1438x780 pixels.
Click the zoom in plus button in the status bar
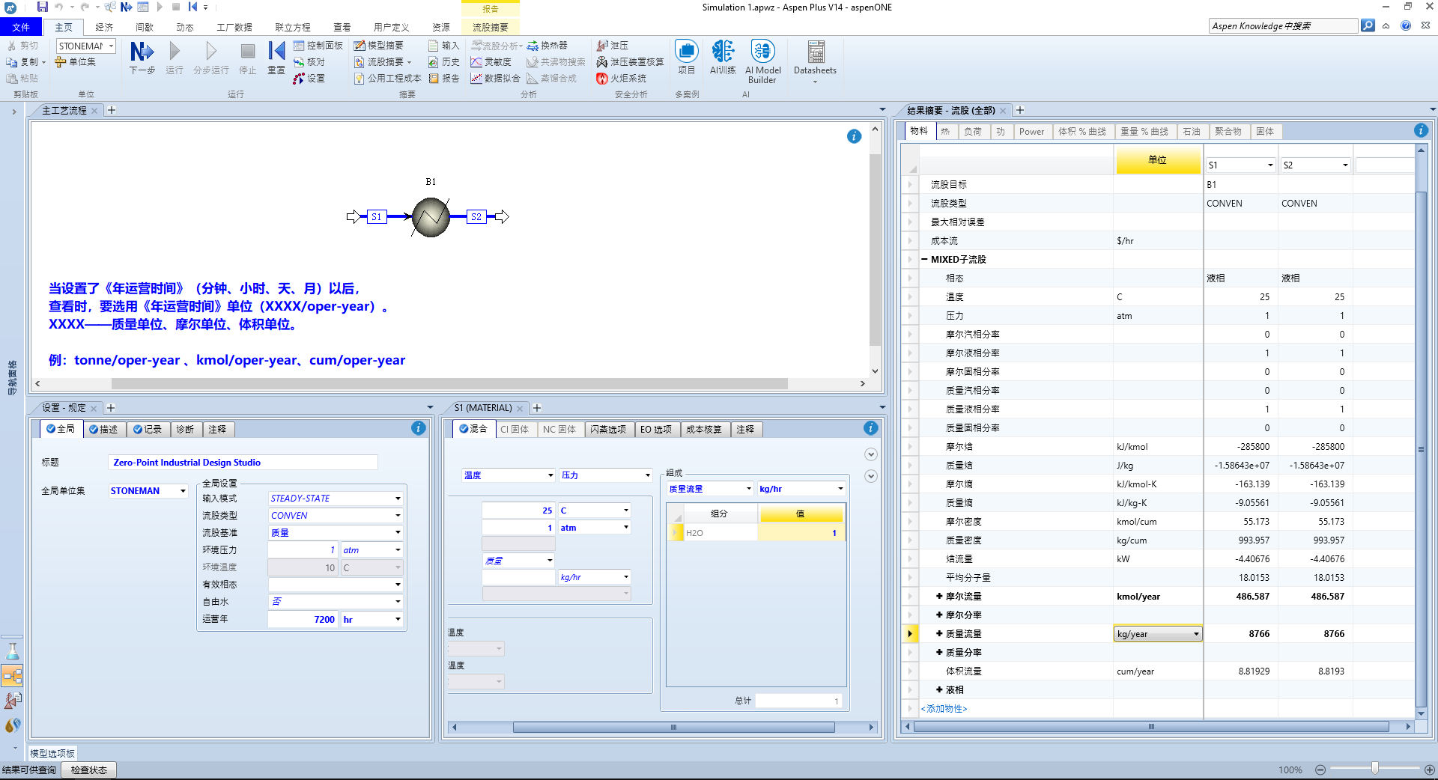click(x=1429, y=770)
